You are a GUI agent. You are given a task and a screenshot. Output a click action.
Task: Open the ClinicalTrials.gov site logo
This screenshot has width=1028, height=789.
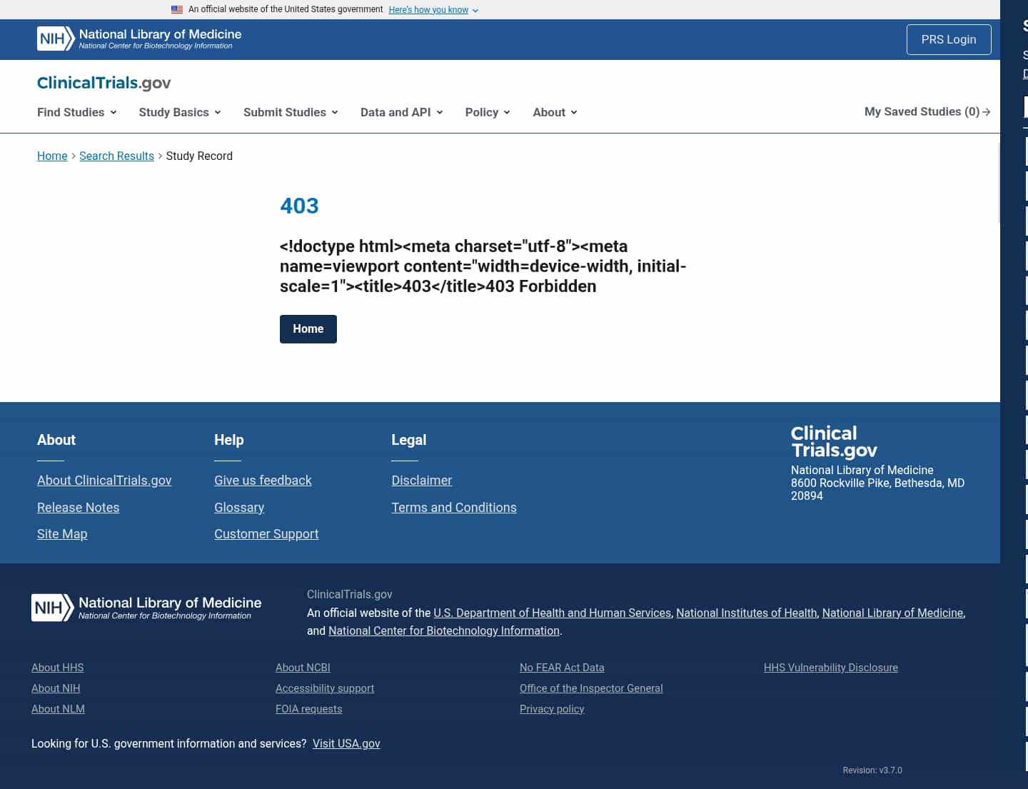click(104, 83)
